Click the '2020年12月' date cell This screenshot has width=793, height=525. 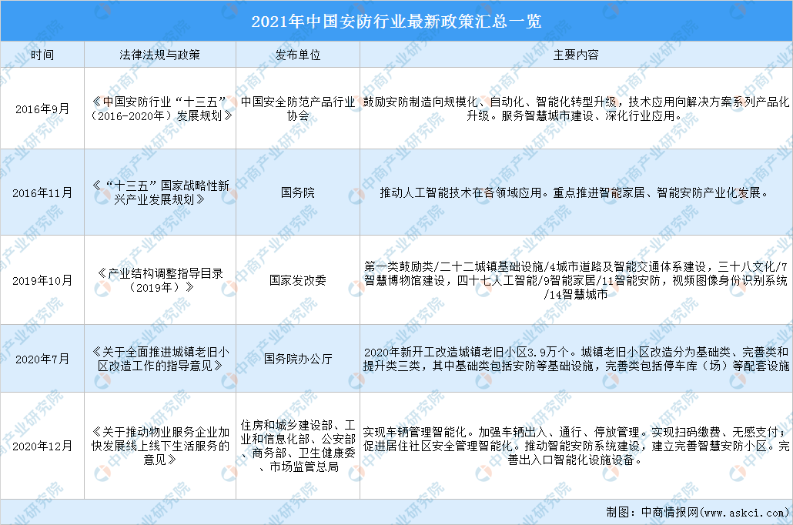[42, 446]
